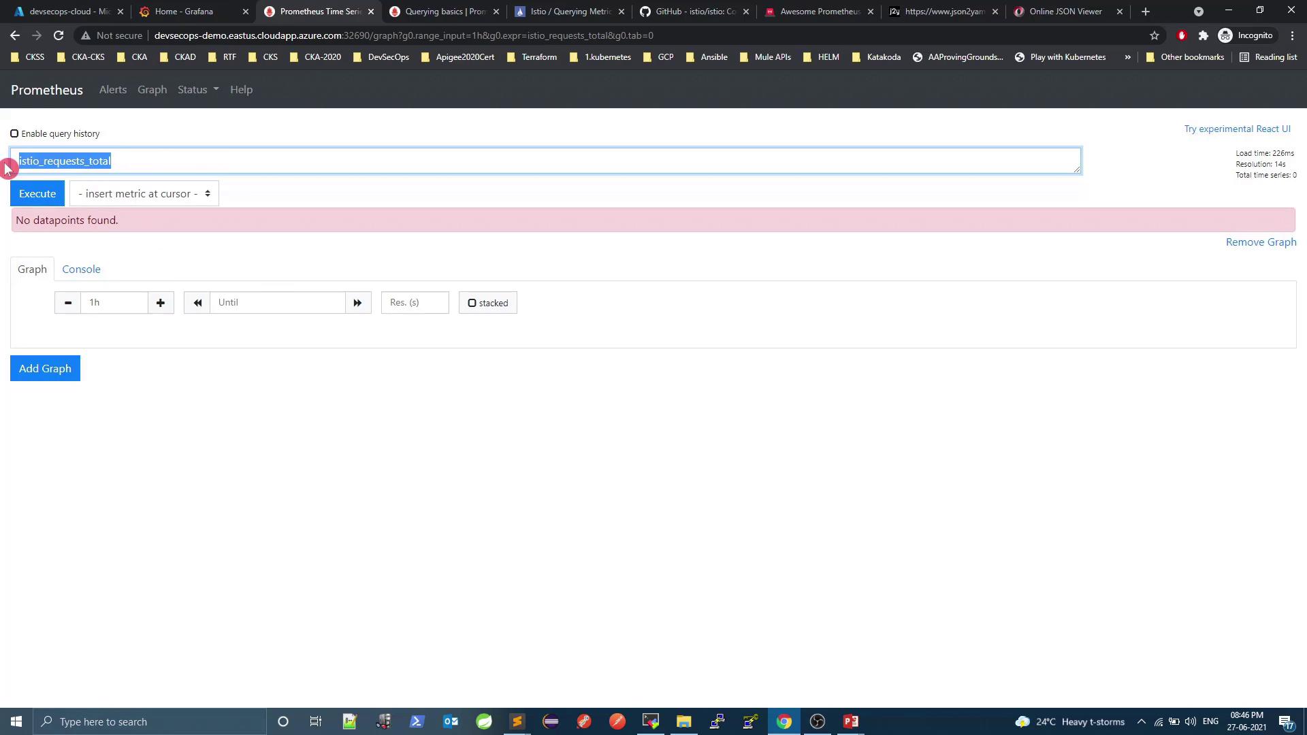Increase the graph time range with plus
The image size is (1307, 735).
point(161,303)
